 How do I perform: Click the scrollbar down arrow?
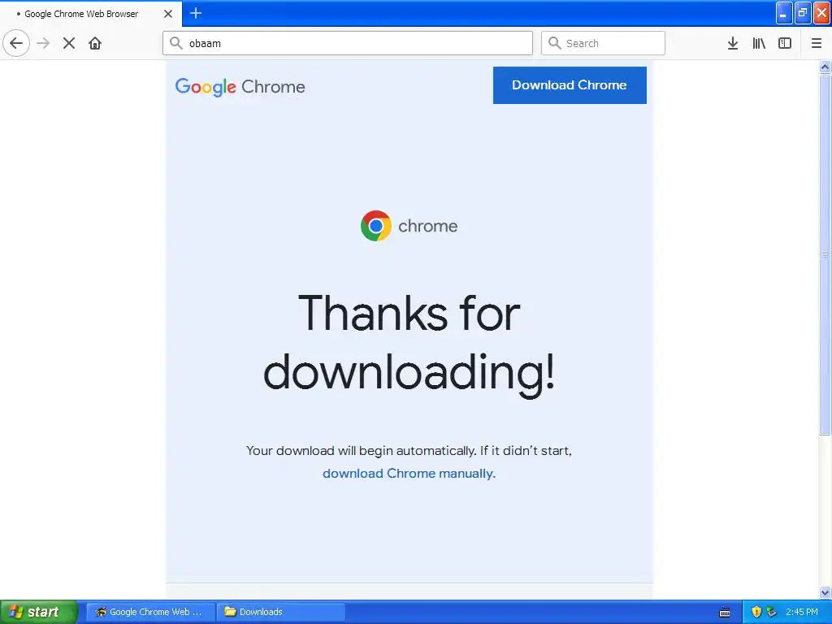(825, 592)
